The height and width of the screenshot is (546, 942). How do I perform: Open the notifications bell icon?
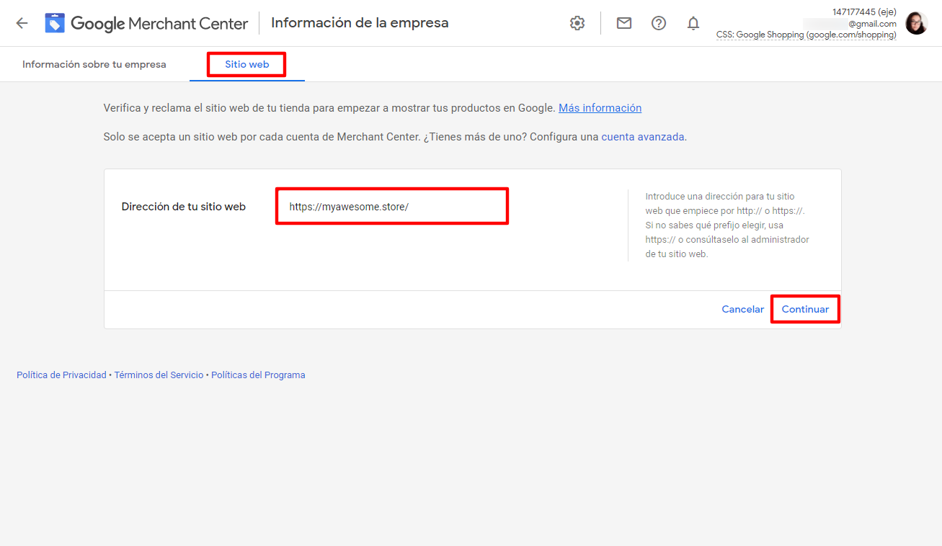[x=693, y=23]
